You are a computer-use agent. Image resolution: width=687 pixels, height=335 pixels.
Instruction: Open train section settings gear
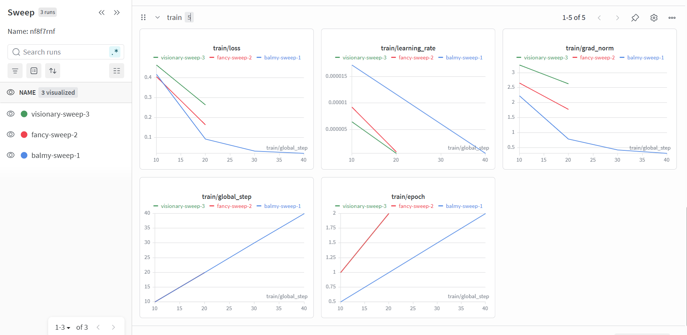pos(654,18)
